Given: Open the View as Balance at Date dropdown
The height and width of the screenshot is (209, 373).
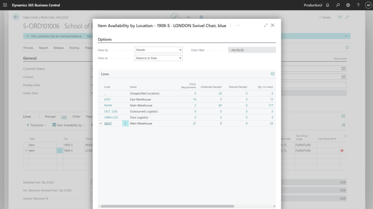Looking at the screenshot, I should coord(158,58).
